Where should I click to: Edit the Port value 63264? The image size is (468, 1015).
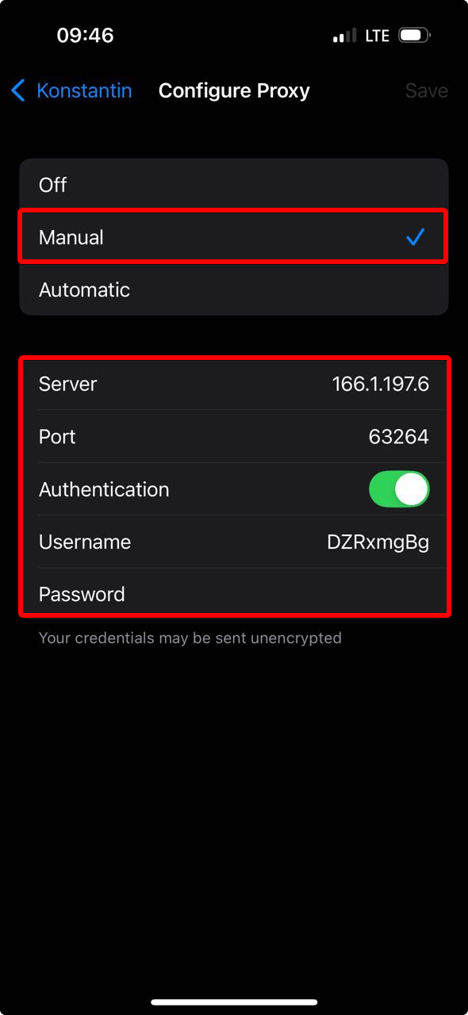point(234,436)
